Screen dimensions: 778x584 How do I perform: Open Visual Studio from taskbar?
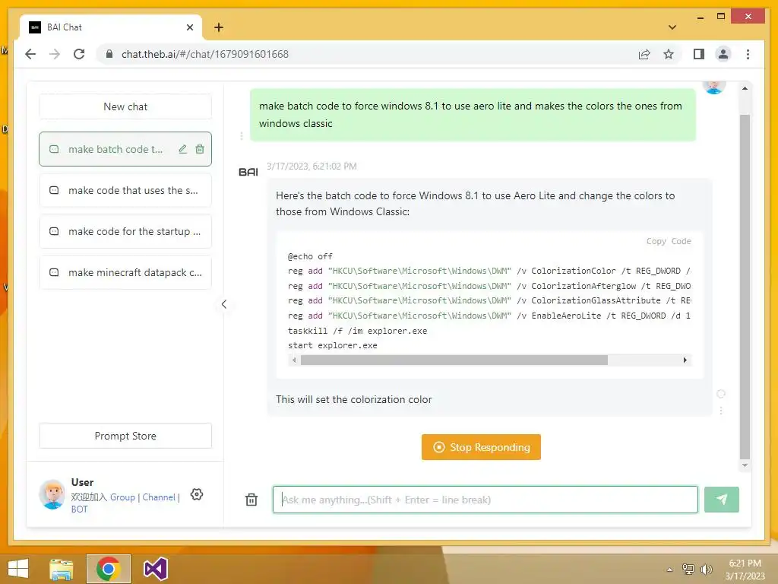tap(155, 569)
